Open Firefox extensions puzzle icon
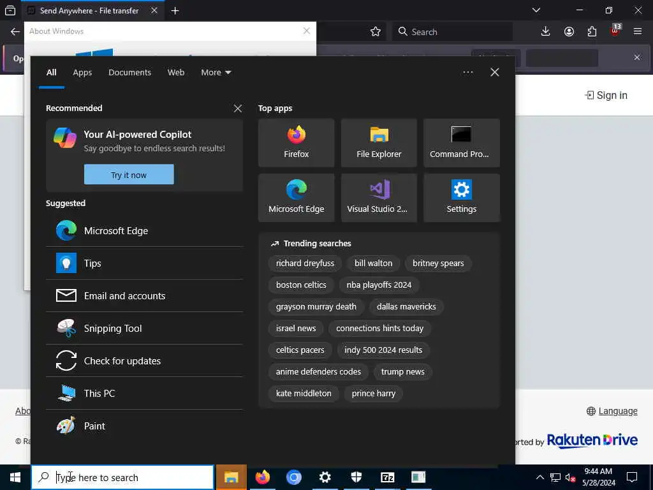 coord(592,32)
